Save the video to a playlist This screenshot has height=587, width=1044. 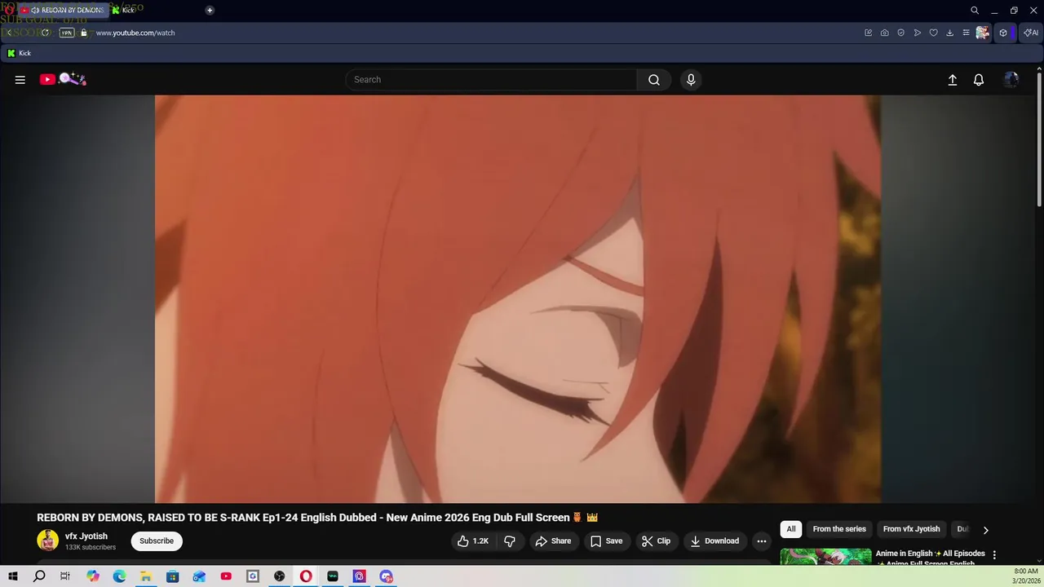(606, 541)
